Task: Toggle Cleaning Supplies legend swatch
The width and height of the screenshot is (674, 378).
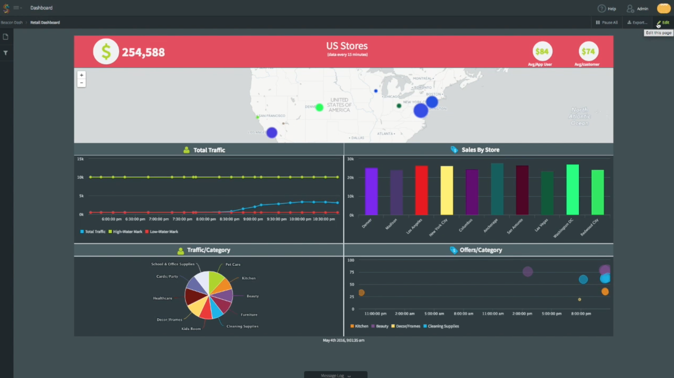Action: (x=441, y=326)
